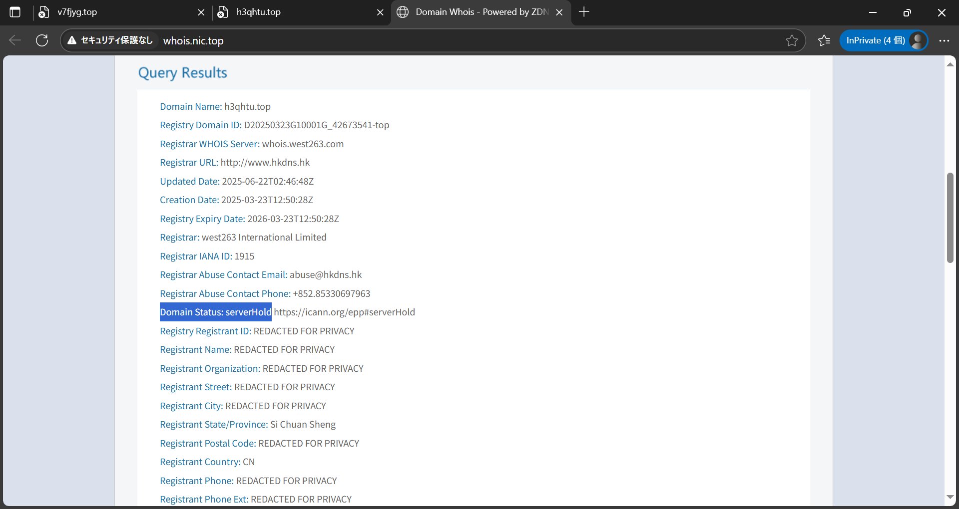Reload the page with refresh icon
Image resolution: width=959 pixels, height=509 pixels.
click(42, 40)
